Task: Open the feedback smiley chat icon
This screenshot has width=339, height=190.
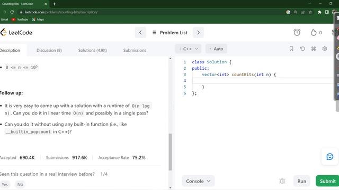Action: (x=329, y=157)
